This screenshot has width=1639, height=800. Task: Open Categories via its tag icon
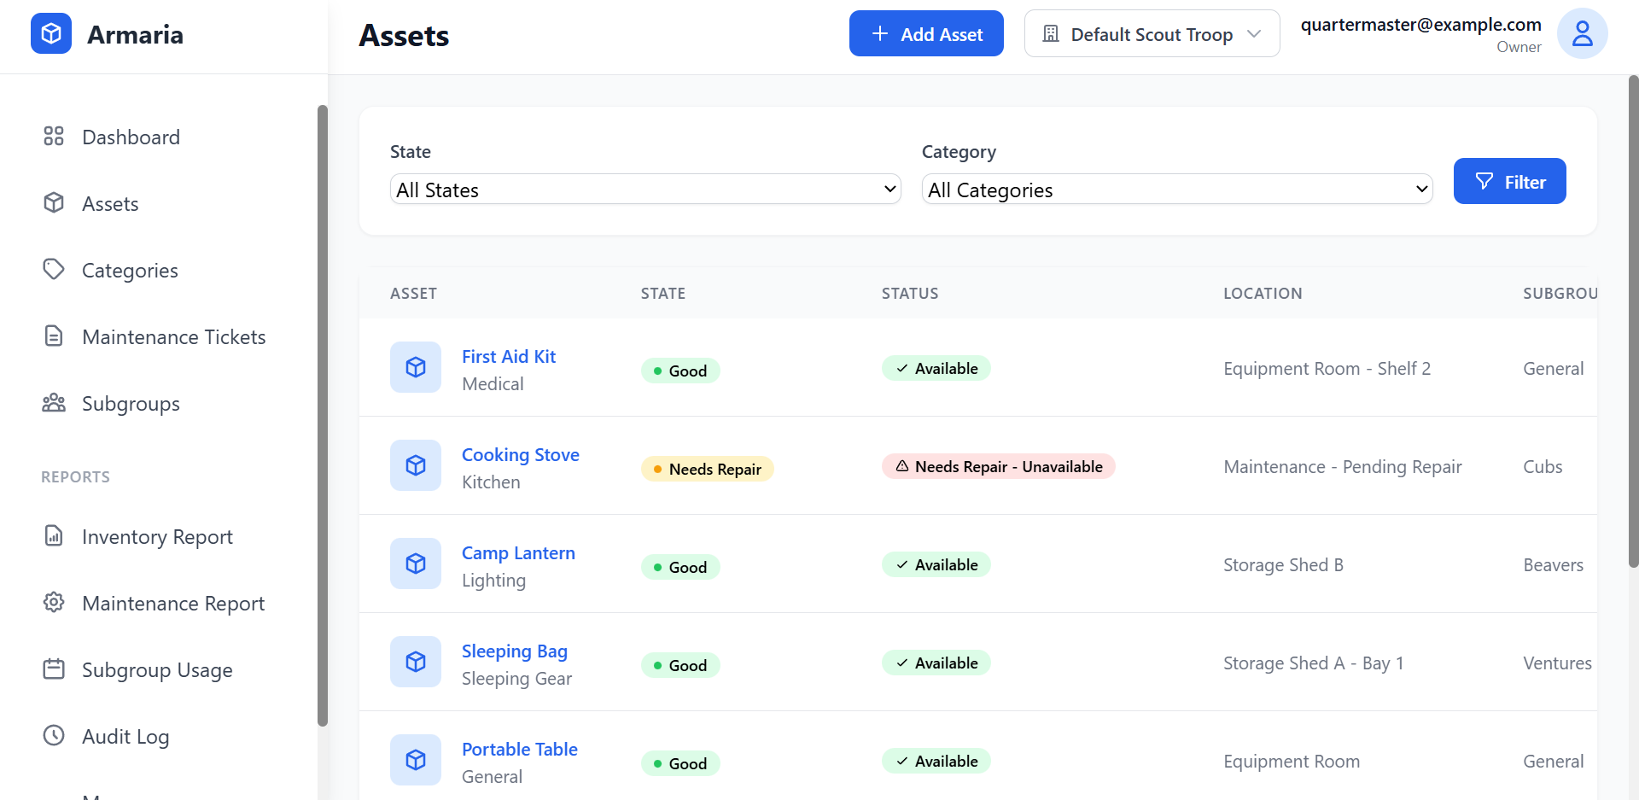(54, 269)
